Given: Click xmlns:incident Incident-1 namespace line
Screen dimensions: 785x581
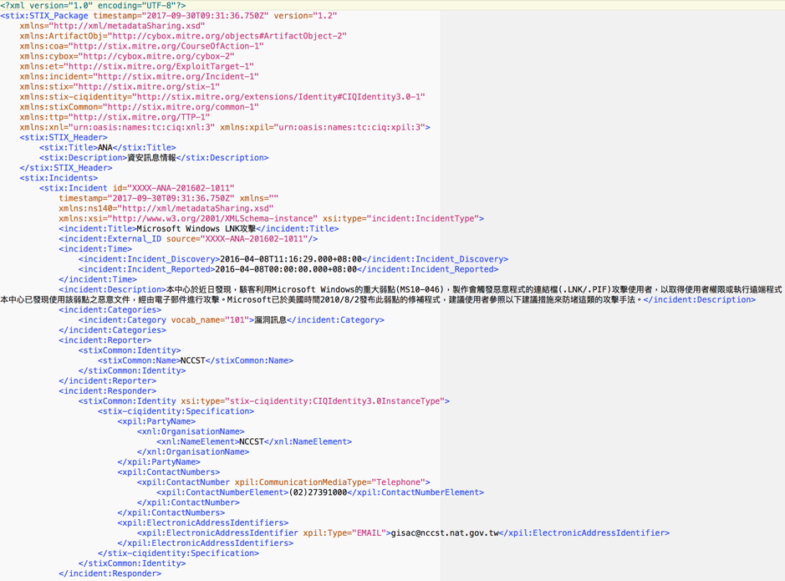Looking at the screenshot, I should (x=139, y=77).
